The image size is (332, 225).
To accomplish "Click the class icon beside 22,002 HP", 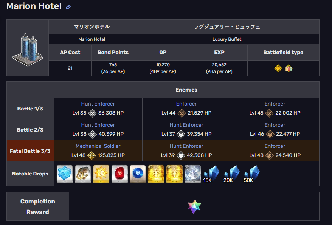I will 269,113.
